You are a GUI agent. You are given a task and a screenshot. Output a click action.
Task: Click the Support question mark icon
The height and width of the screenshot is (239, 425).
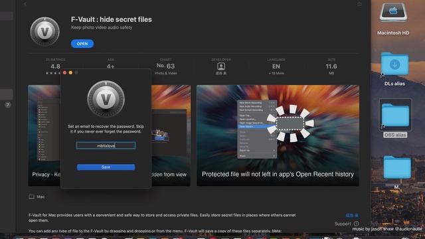tap(356, 224)
